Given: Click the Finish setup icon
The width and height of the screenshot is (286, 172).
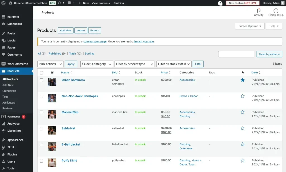Looking at the screenshot, I should 275,10.
